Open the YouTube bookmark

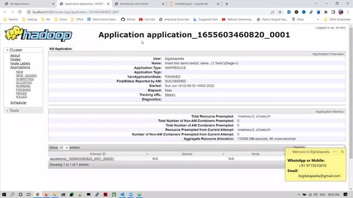pyautogui.click(x=147, y=20)
